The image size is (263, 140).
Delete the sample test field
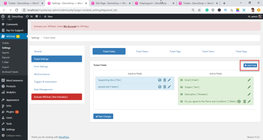[165, 87]
